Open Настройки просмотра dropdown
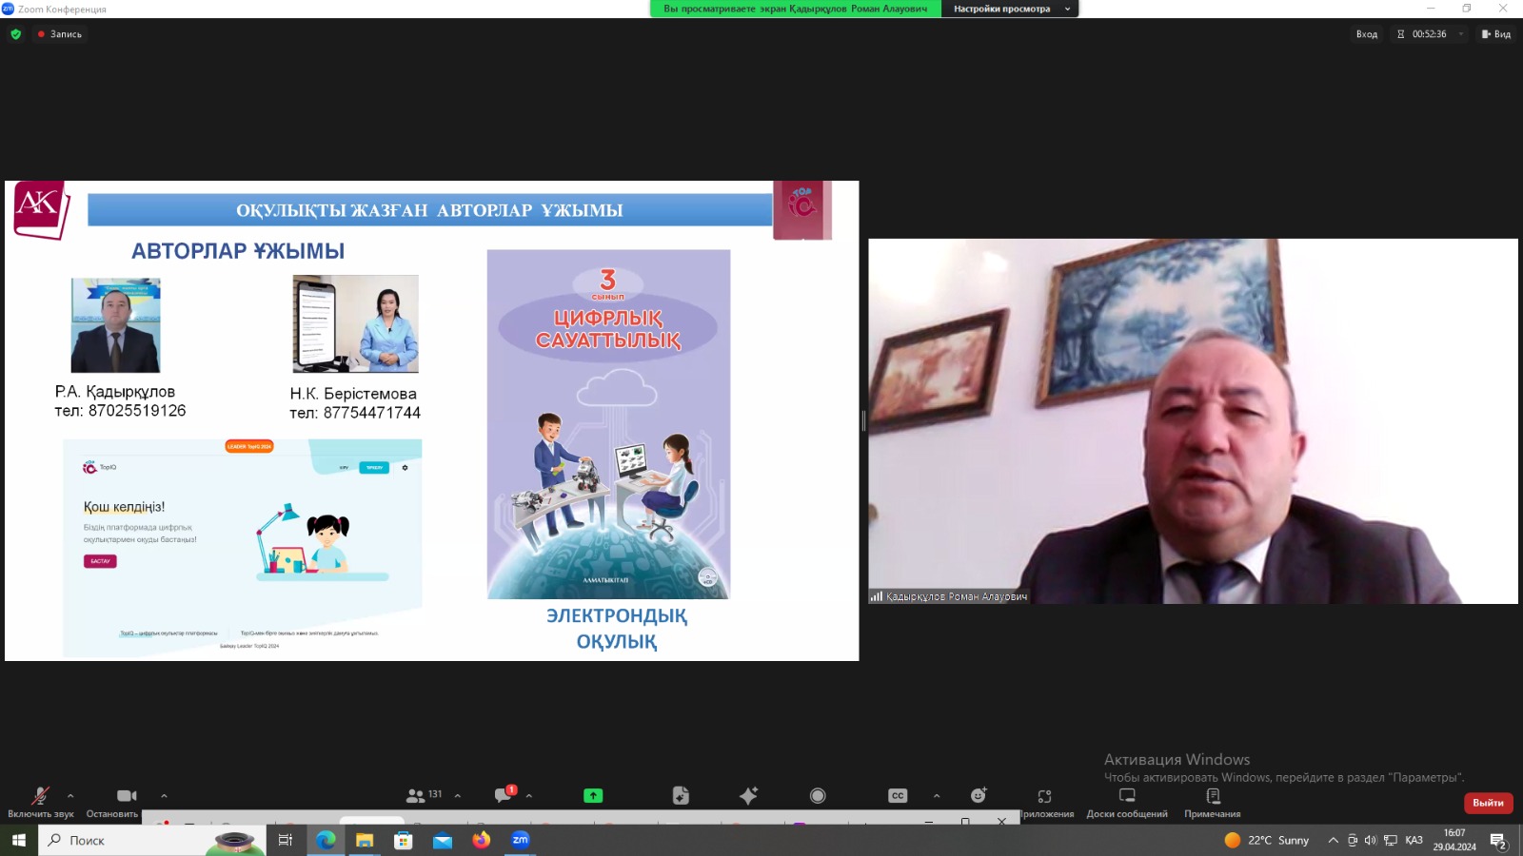This screenshot has width=1523, height=856. (1010, 9)
